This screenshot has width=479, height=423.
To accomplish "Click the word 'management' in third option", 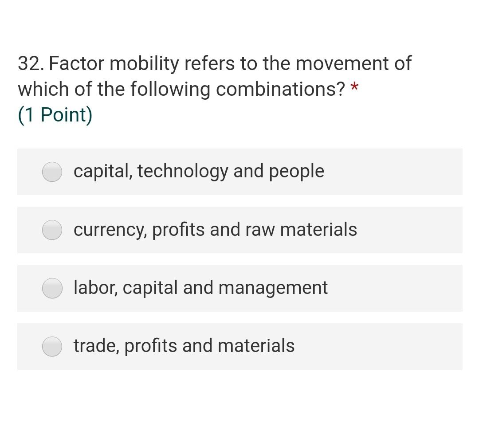I will coord(273,288).
